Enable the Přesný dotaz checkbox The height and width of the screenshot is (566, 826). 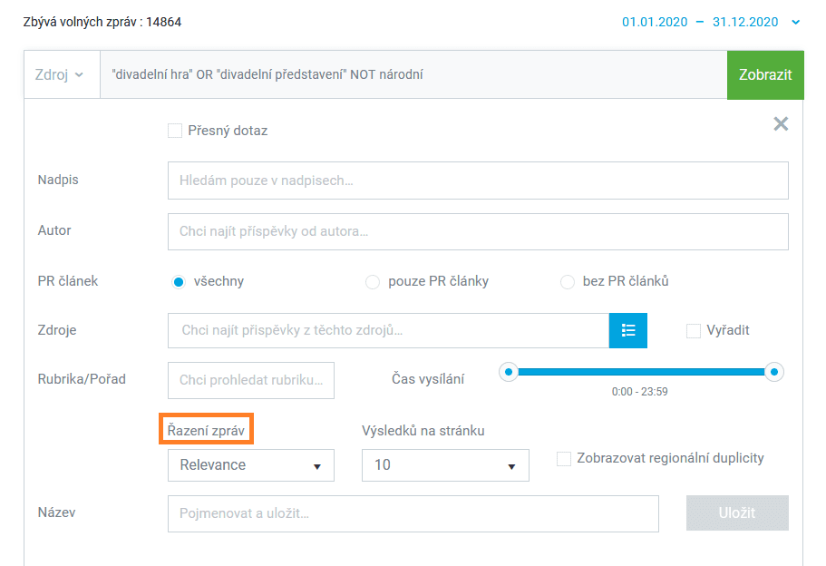pyautogui.click(x=175, y=131)
